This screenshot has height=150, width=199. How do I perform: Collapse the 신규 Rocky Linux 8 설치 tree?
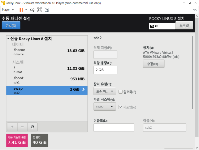click(8, 38)
